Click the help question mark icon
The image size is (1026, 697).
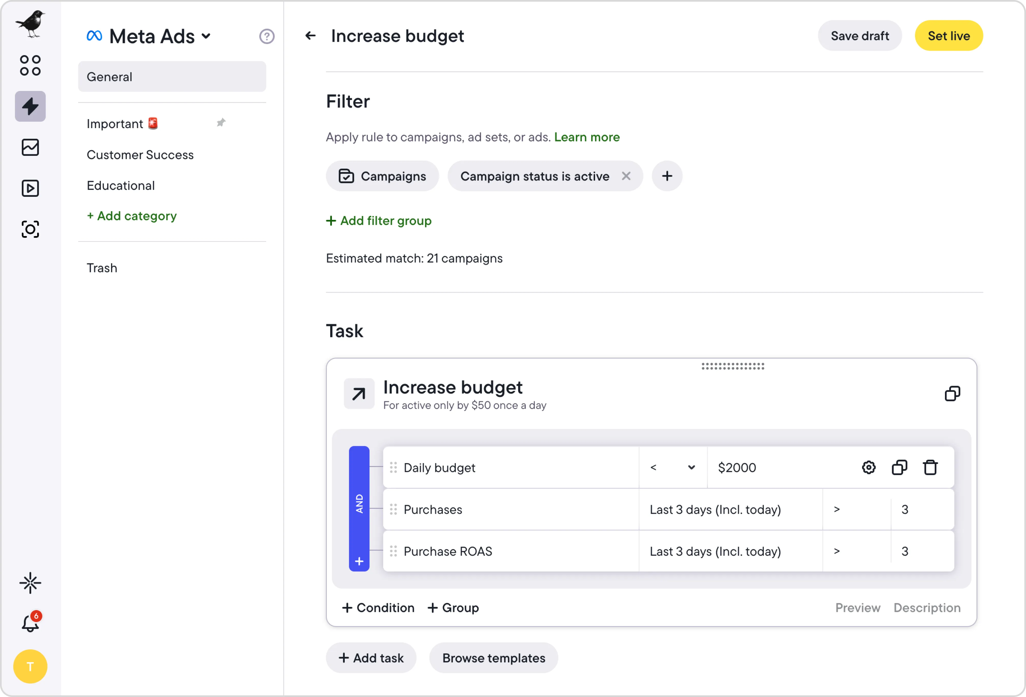click(267, 36)
